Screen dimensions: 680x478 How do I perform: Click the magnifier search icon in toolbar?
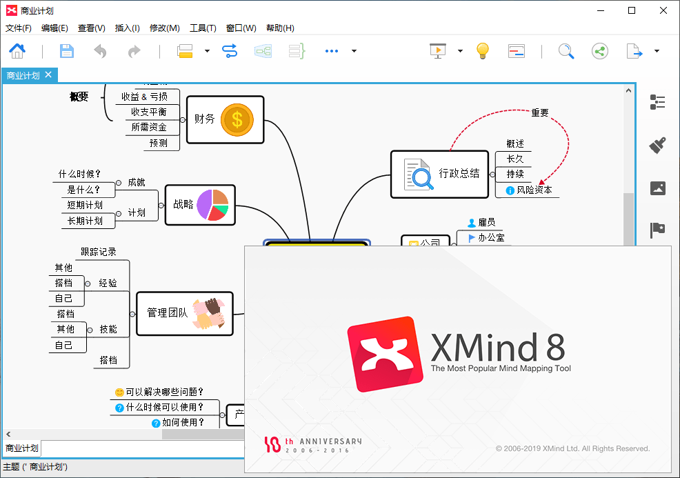[566, 51]
